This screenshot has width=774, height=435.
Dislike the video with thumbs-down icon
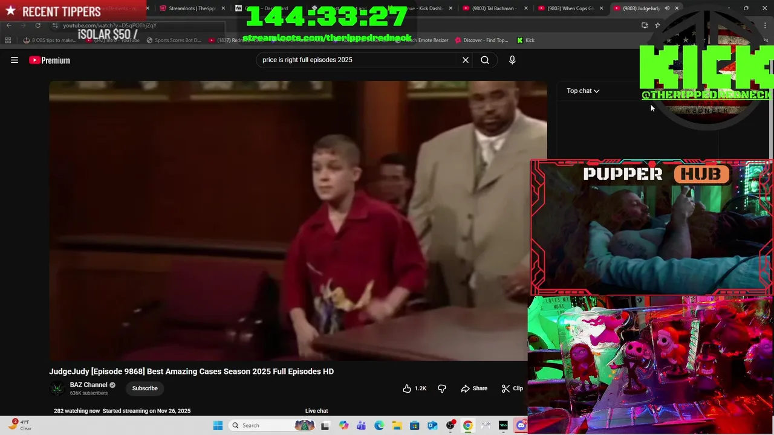442,388
